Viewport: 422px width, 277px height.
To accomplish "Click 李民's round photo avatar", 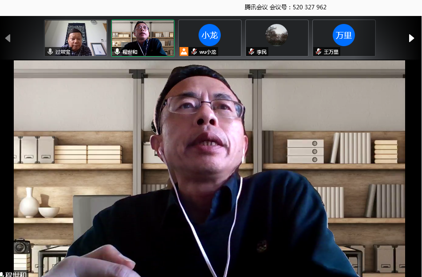I will click(x=277, y=35).
